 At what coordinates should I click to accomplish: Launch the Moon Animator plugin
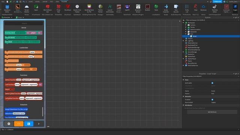point(18,8)
